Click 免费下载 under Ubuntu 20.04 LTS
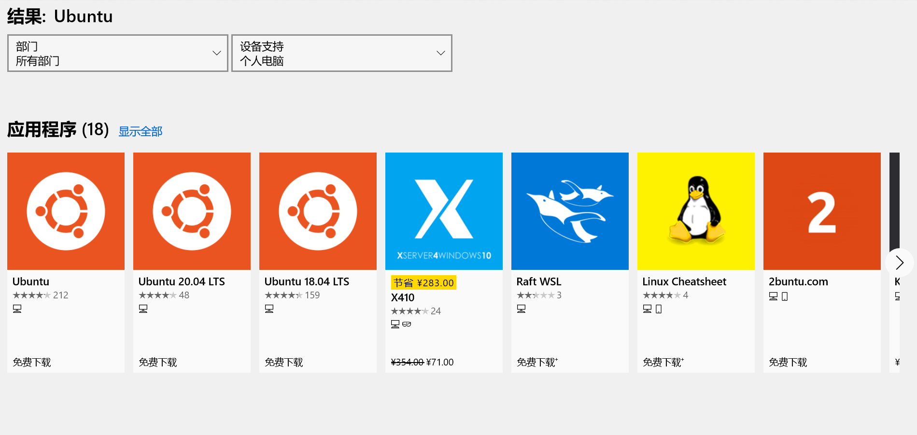The height and width of the screenshot is (435, 917). [x=158, y=362]
